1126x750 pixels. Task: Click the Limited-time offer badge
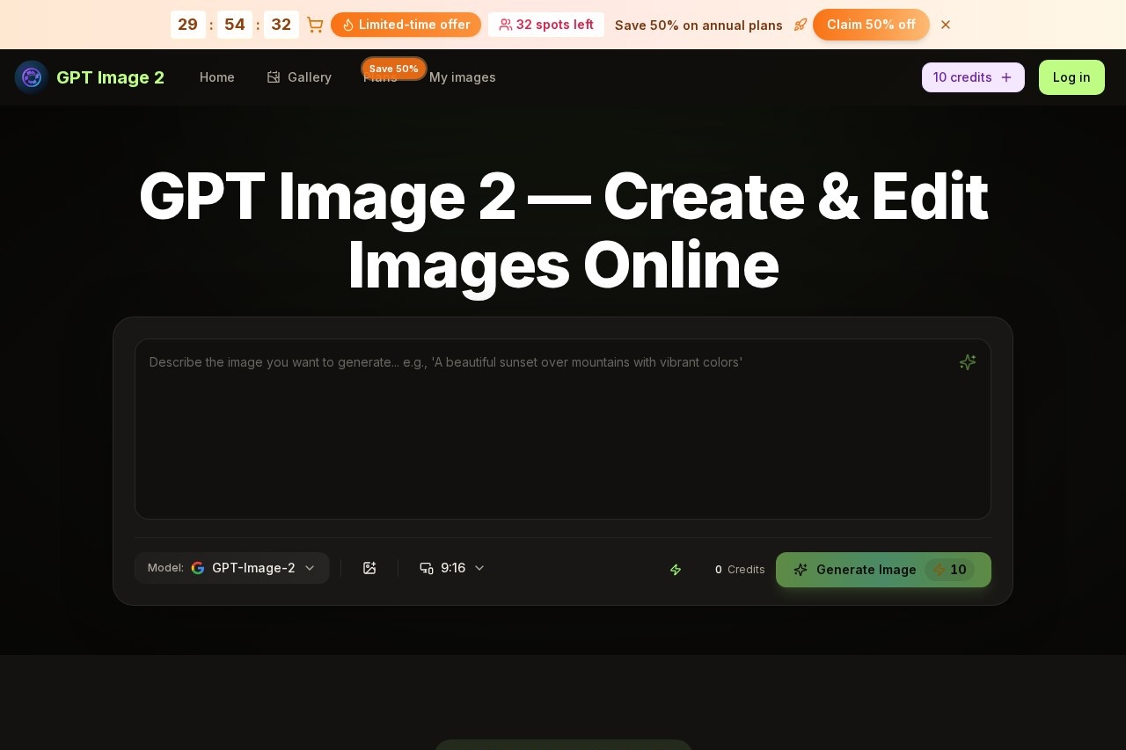coord(406,25)
